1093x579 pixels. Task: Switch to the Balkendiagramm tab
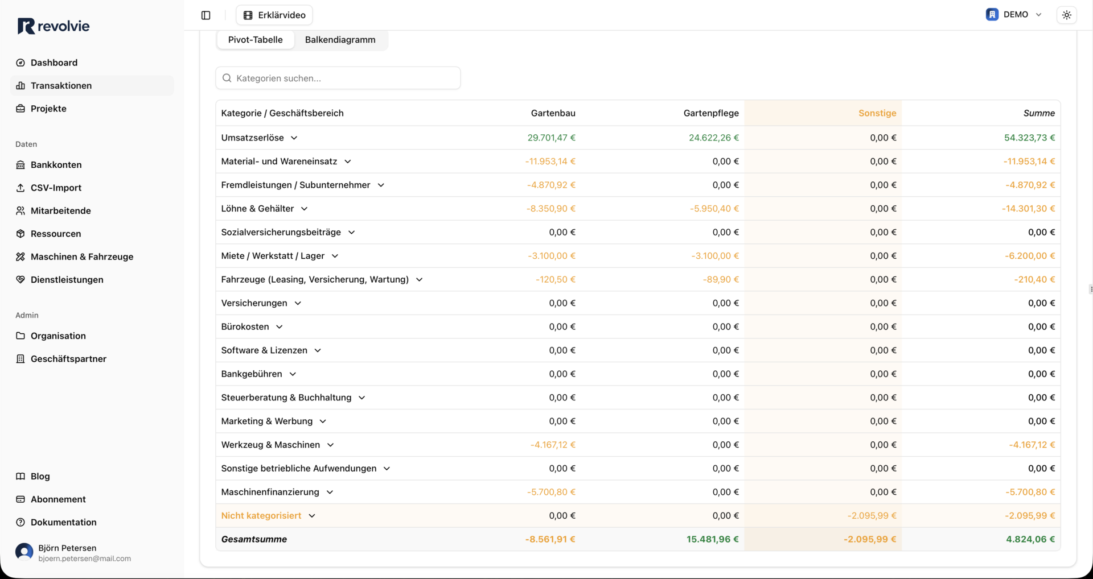pyautogui.click(x=340, y=40)
